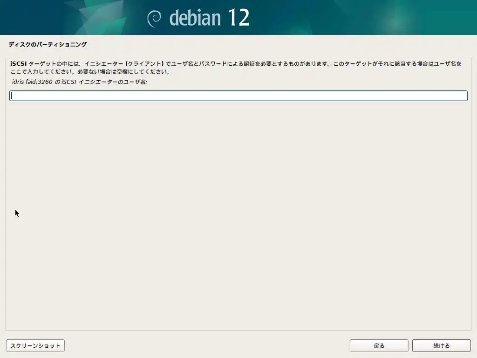Click the iSCSI target authentication description text
This screenshot has height=358, width=477.
pyautogui.click(x=236, y=68)
